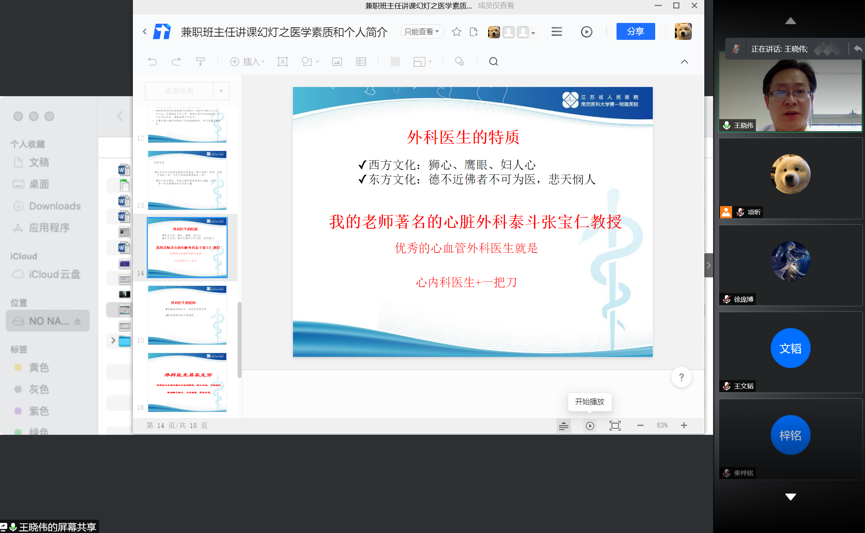Select slide 15 thumbnail

coord(187,315)
